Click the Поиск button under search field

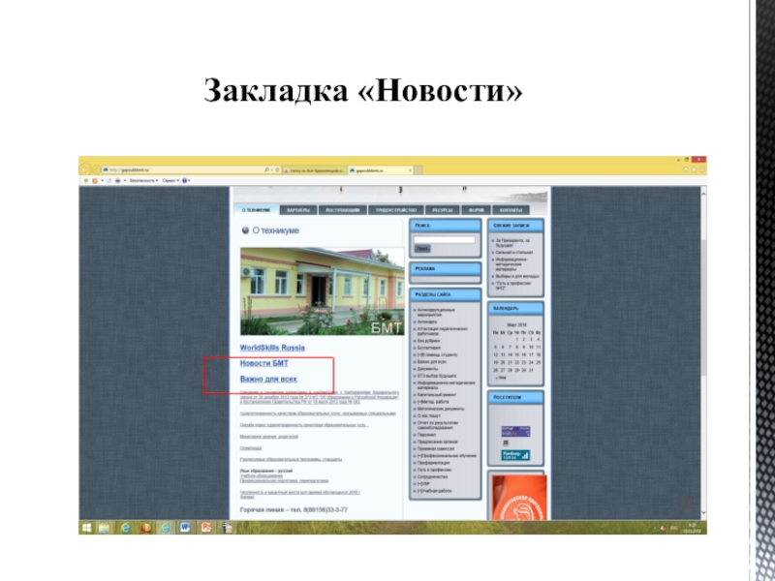422,249
